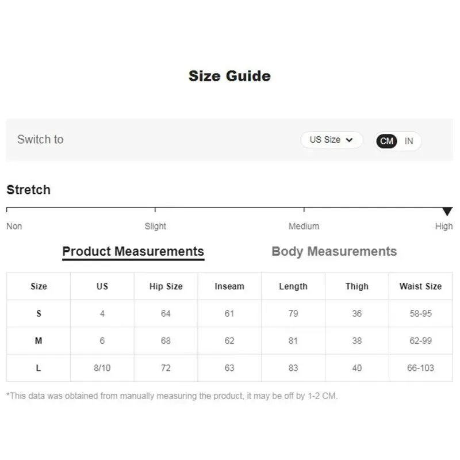Click the High stretch triangle marker
This screenshot has height=460, width=460.
tap(447, 211)
